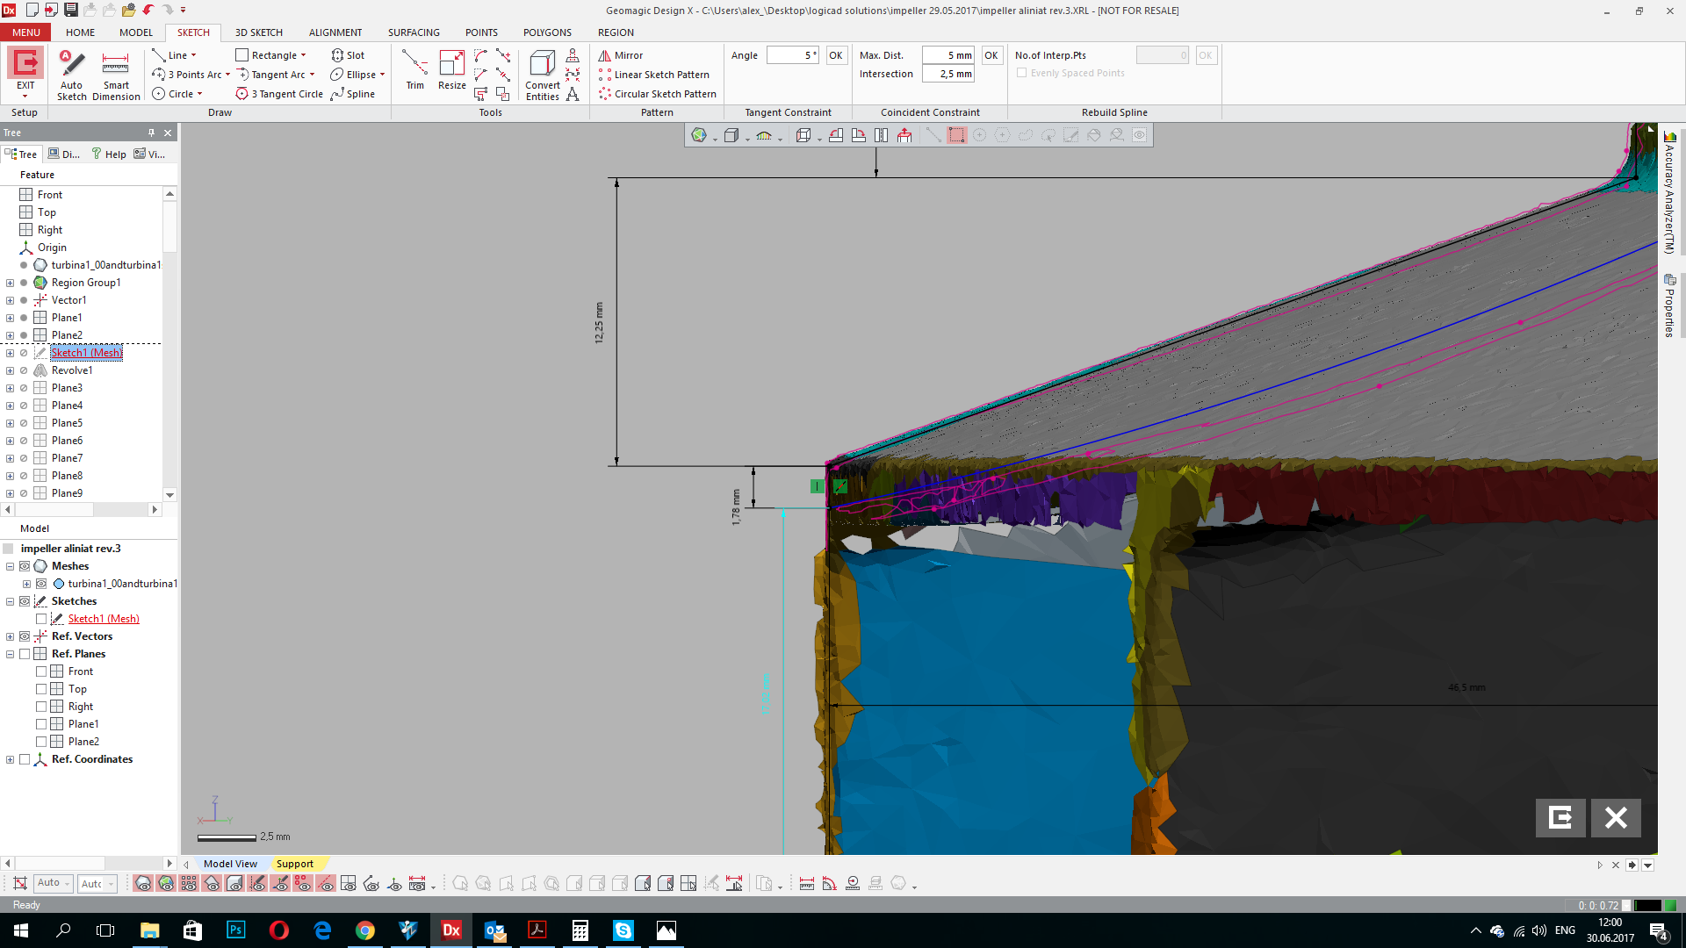Launch Chrome from the taskbar
Viewport: 1686px width, 948px height.
click(365, 930)
